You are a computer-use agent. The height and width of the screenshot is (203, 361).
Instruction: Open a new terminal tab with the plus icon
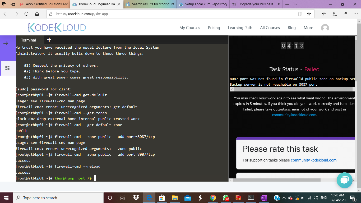pyautogui.click(x=49, y=40)
